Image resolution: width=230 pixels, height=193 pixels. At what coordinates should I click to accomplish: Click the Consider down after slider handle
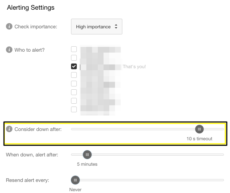199,129
